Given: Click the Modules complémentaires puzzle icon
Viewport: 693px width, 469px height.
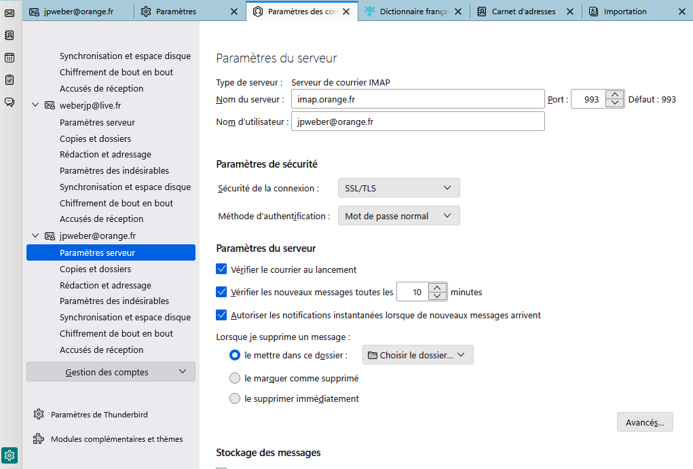Looking at the screenshot, I should 39,439.
